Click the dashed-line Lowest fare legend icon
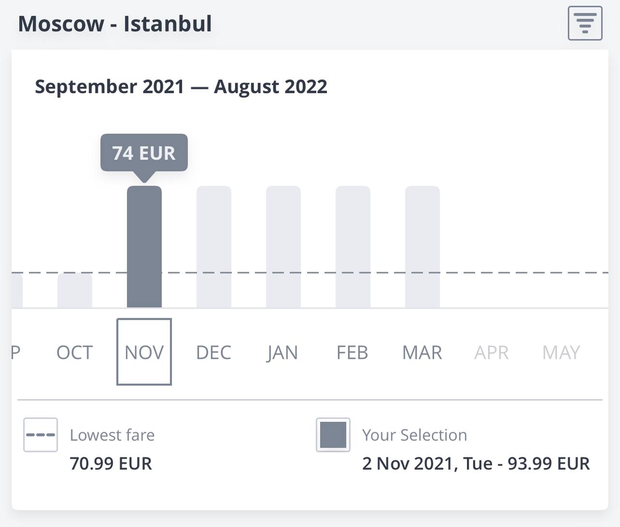 [x=41, y=434]
